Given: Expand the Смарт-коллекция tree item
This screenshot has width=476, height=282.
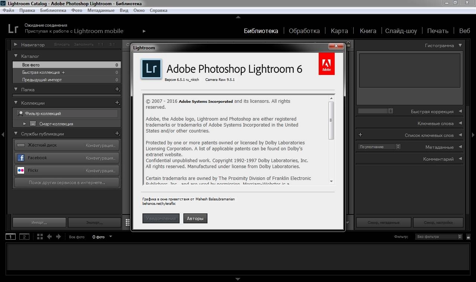Looking at the screenshot, I should [25, 124].
